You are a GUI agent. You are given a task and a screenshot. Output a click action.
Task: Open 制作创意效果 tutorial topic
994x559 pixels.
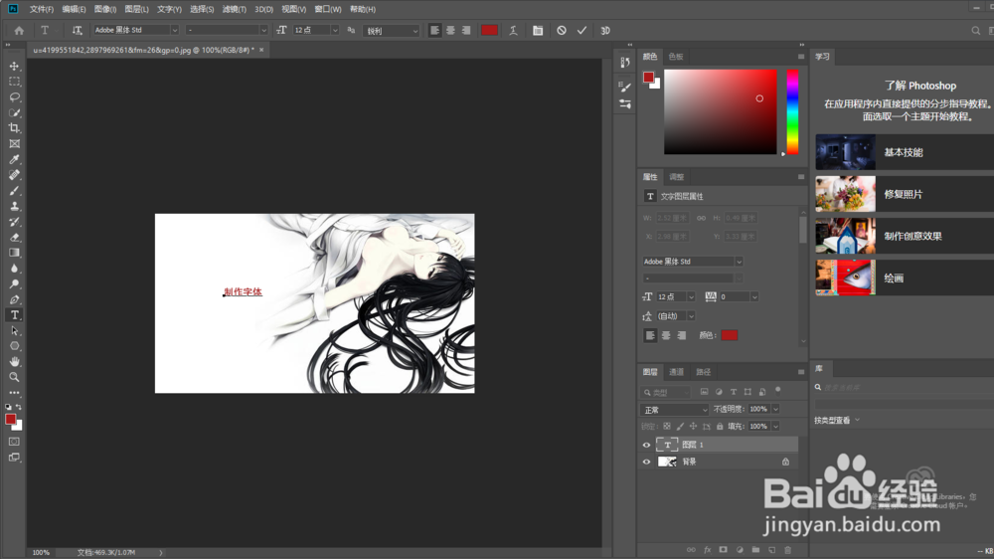(905, 236)
